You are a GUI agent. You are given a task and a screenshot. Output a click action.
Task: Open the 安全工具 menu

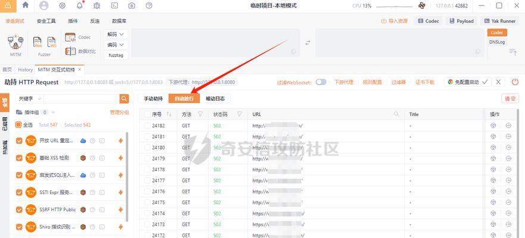46,21
